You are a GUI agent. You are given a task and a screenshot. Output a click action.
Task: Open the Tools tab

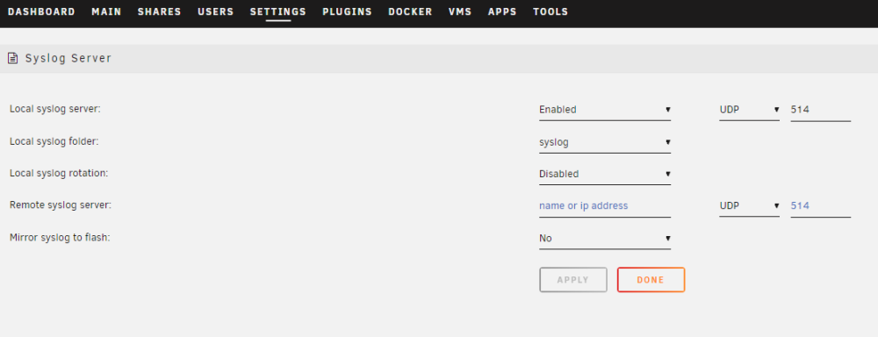point(551,11)
